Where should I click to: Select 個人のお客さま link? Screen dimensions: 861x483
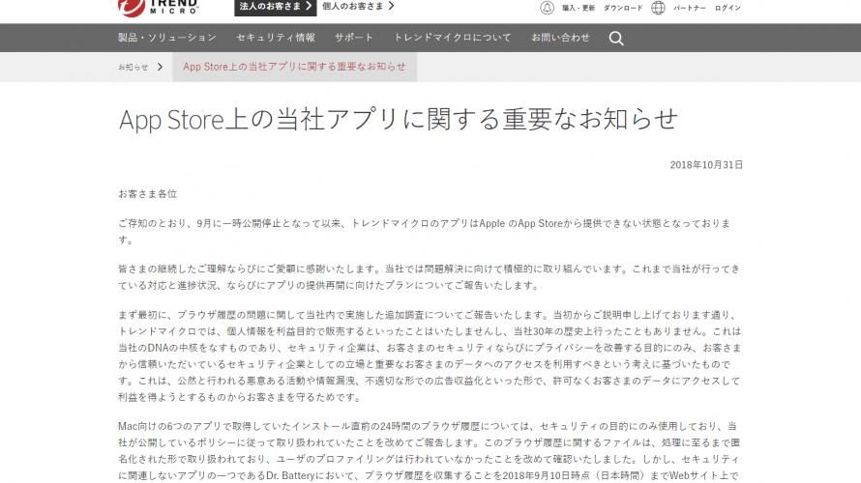click(x=358, y=6)
